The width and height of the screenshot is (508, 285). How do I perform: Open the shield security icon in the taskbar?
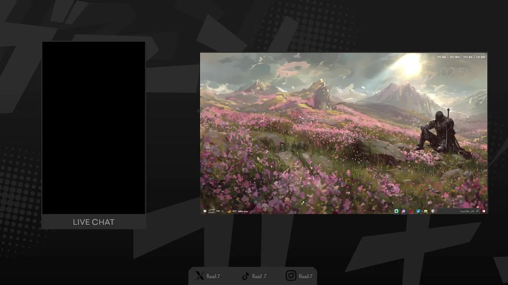pyautogui.click(x=433, y=211)
